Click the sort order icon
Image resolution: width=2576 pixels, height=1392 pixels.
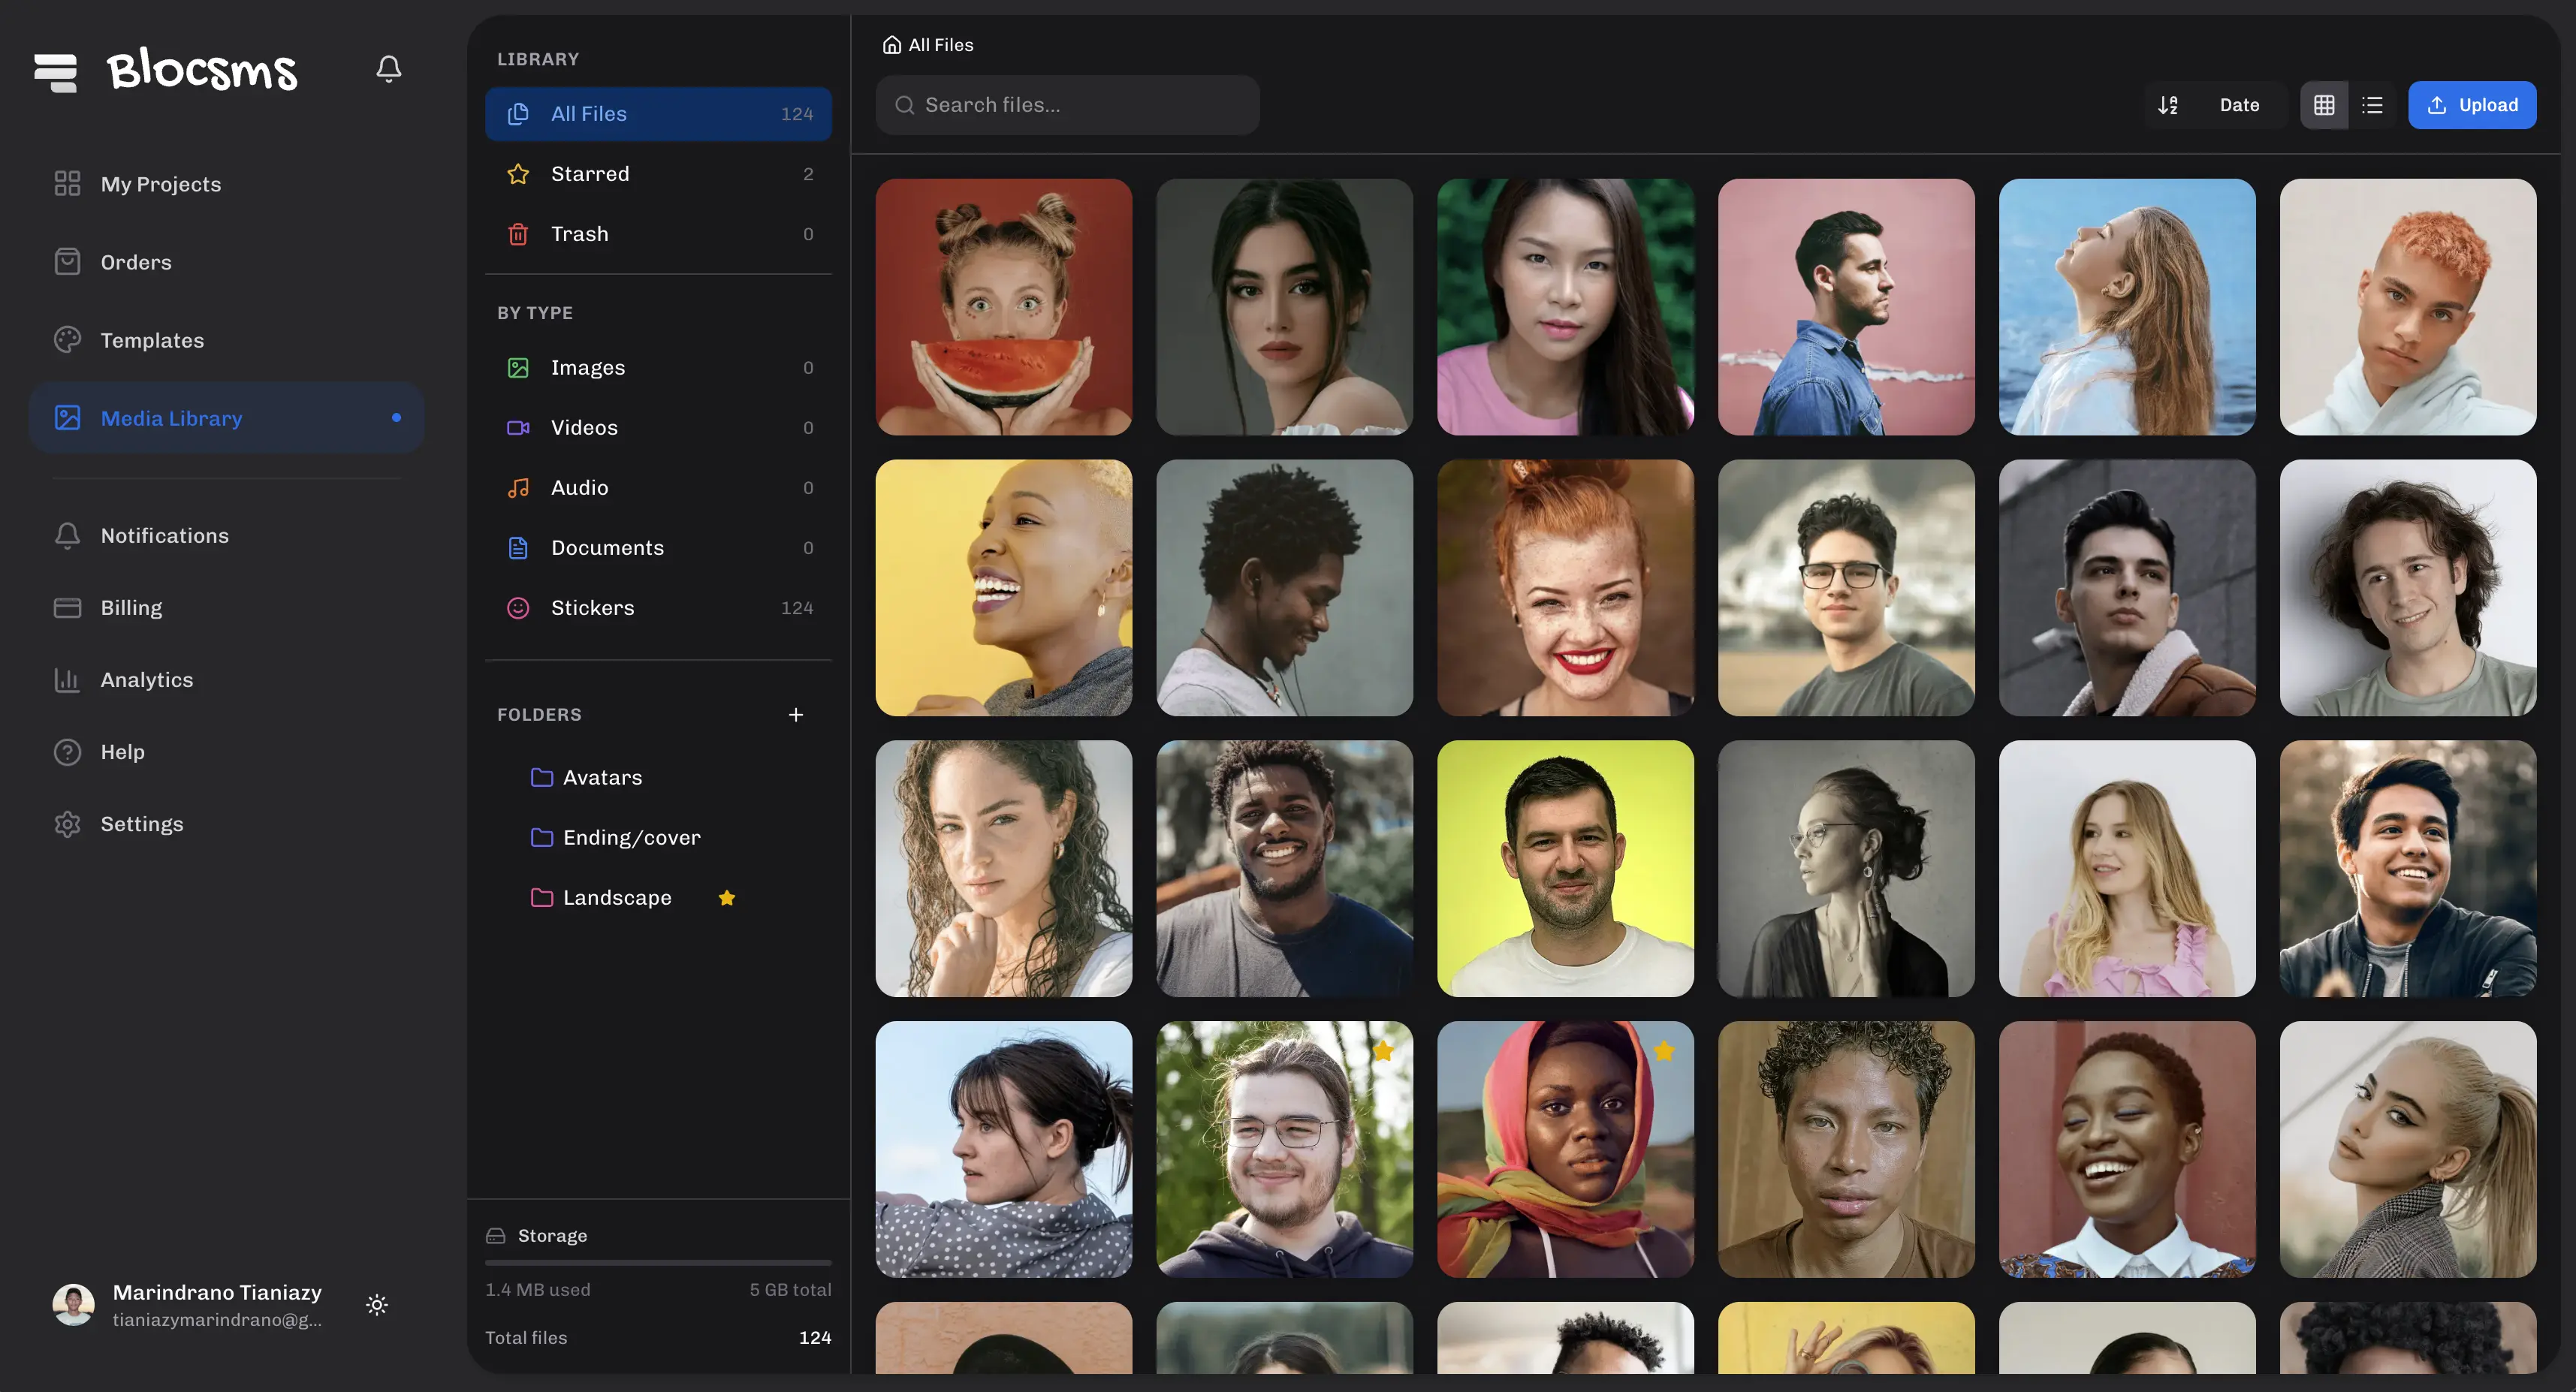[x=2167, y=105]
